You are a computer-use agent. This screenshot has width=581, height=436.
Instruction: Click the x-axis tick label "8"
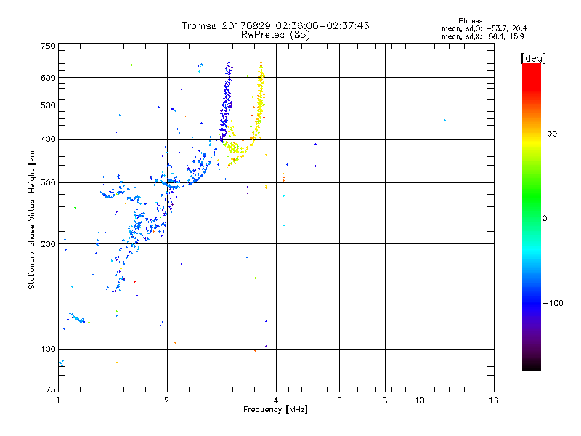pos(385,400)
